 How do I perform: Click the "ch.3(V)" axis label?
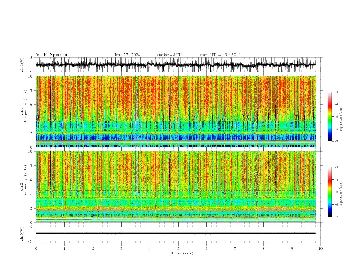click(22, 234)
